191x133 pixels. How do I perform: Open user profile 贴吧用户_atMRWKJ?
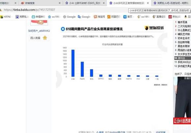[x=39, y=31]
